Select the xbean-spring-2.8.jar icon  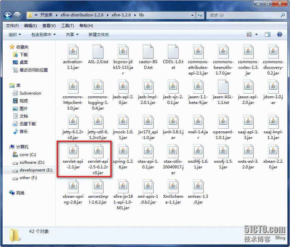click(73, 186)
